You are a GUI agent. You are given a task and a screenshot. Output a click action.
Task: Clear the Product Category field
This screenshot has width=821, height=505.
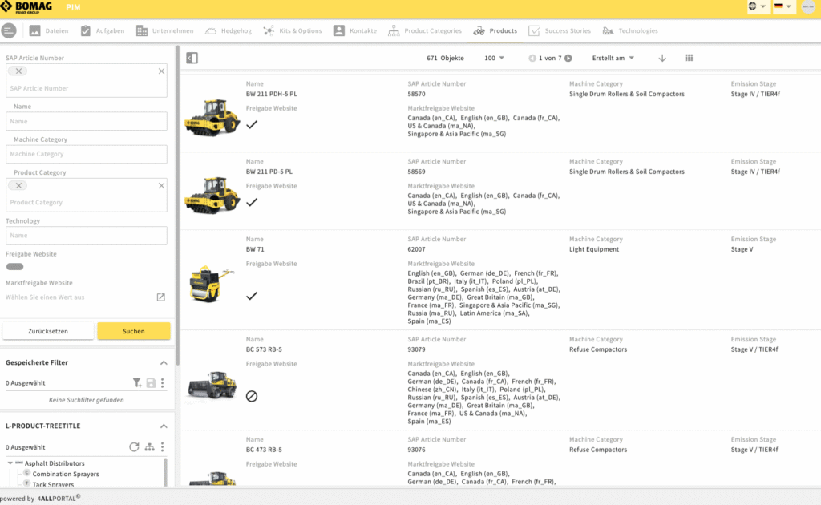point(161,186)
